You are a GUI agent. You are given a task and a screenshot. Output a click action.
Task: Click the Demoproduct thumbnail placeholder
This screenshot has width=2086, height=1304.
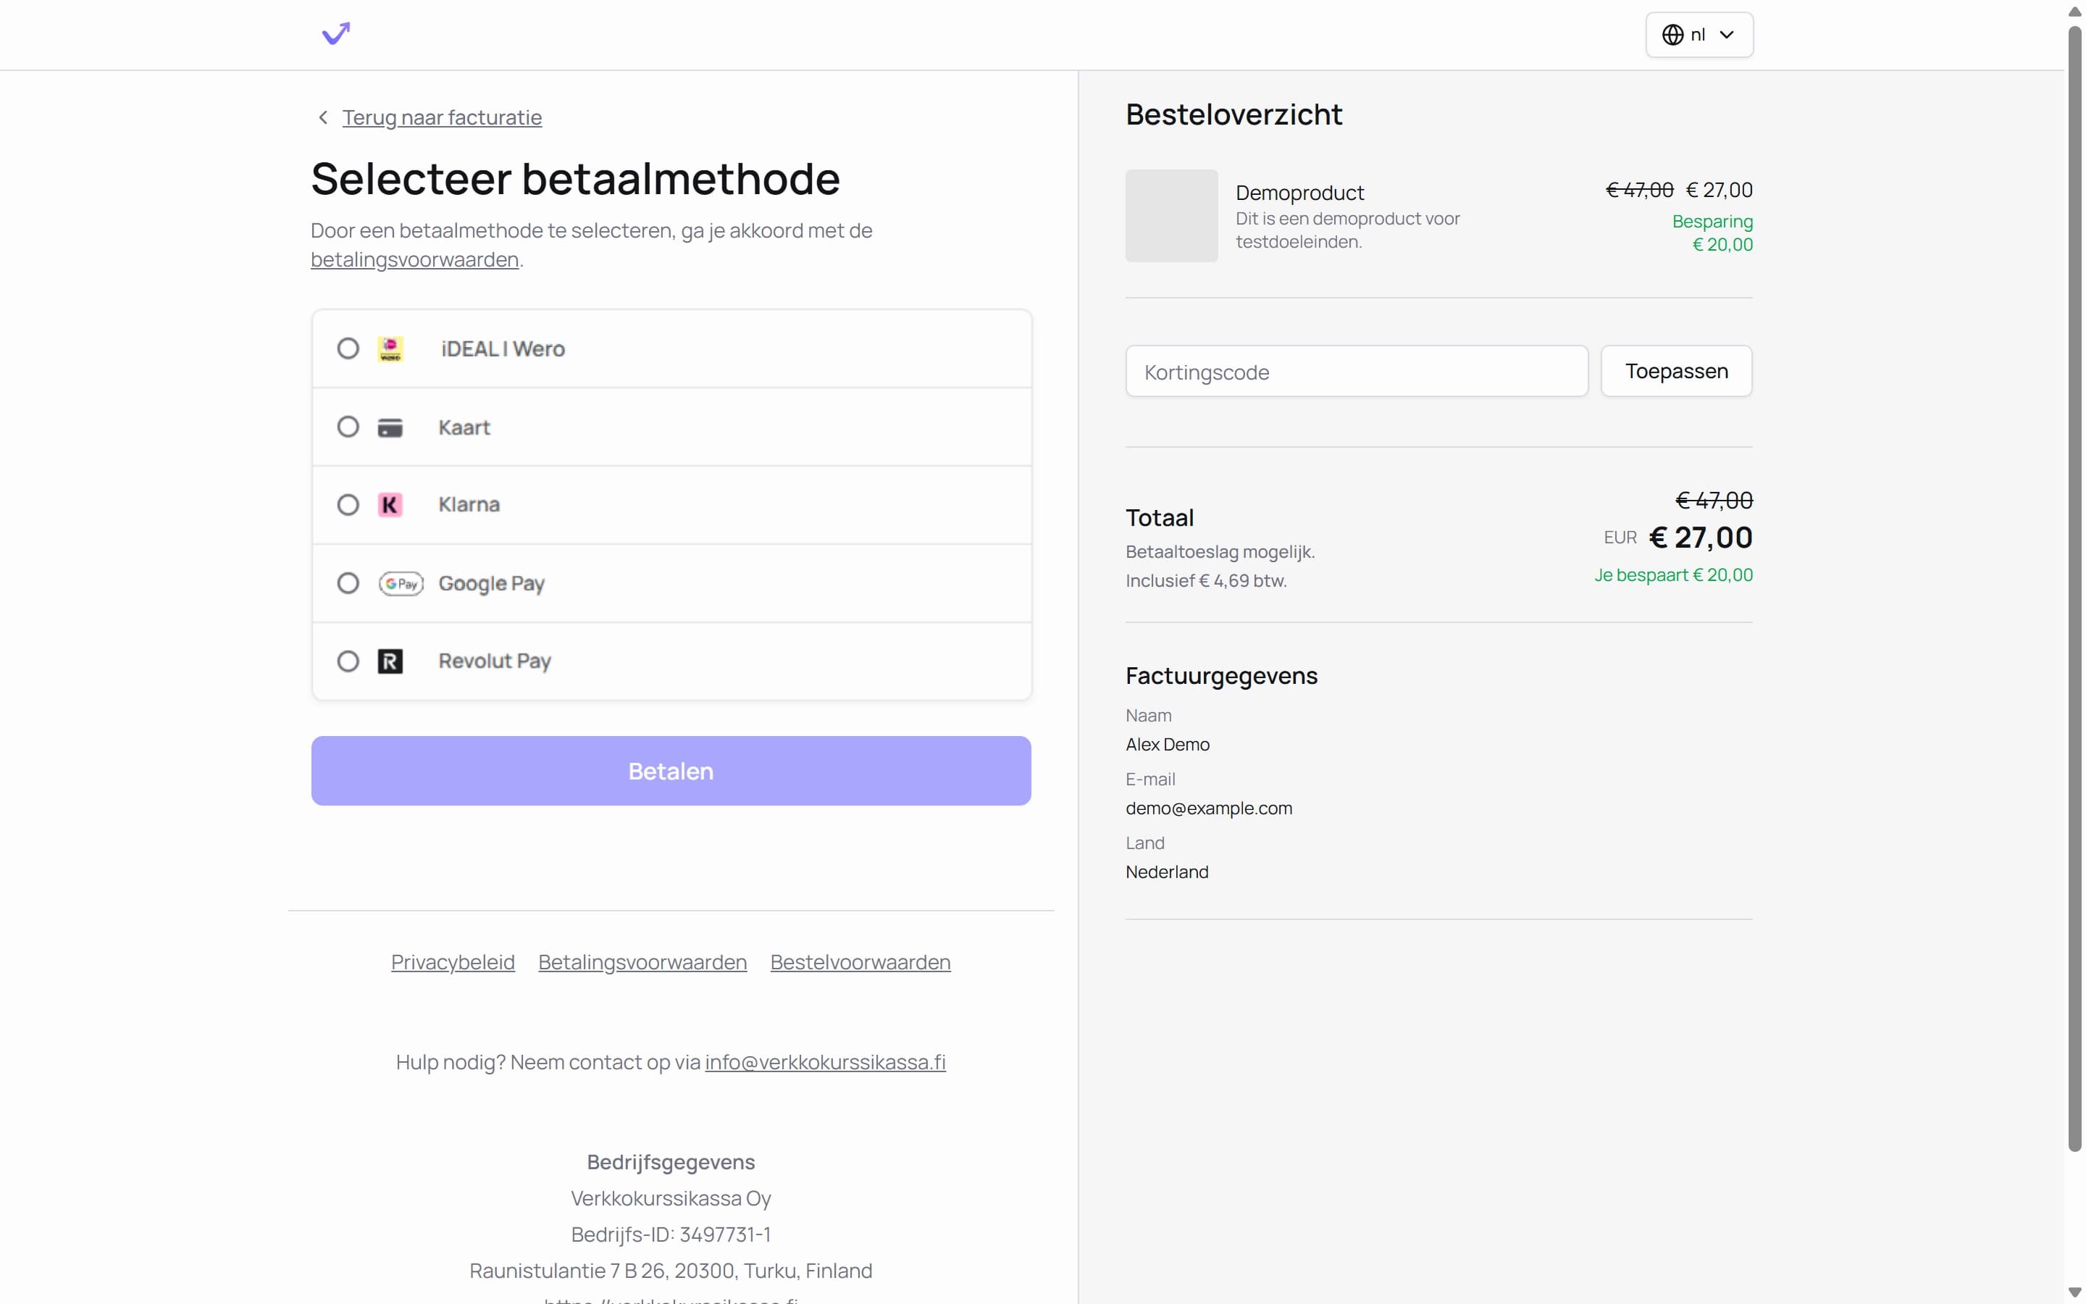click(1171, 216)
